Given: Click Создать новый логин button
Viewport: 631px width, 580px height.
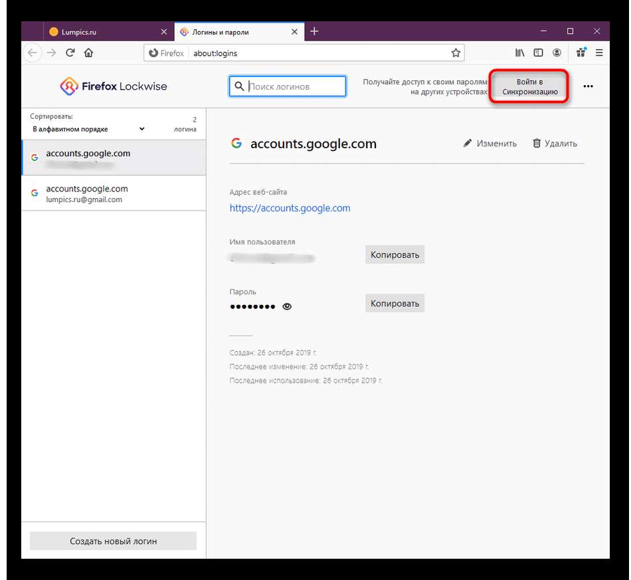Looking at the screenshot, I should 113,541.
